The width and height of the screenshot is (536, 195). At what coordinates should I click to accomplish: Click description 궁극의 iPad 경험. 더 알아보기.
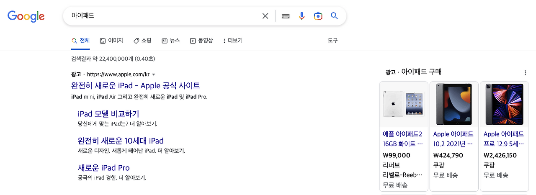click(112, 178)
